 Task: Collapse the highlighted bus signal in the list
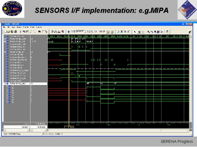[5, 84]
